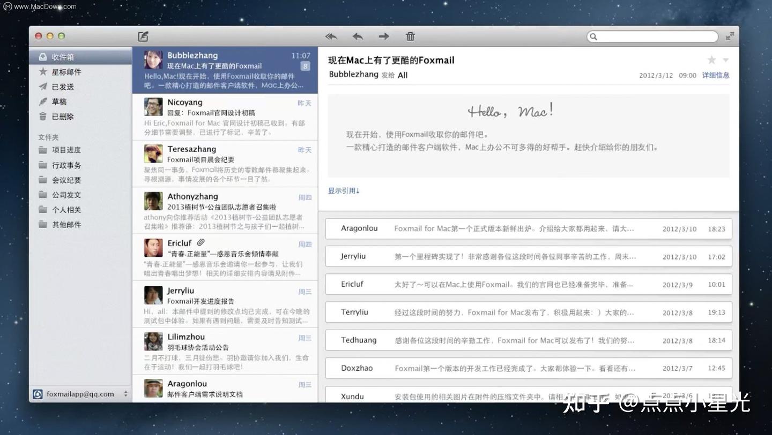Click the Forward arrow icon
This screenshot has height=435, width=772.
click(383, 36)
